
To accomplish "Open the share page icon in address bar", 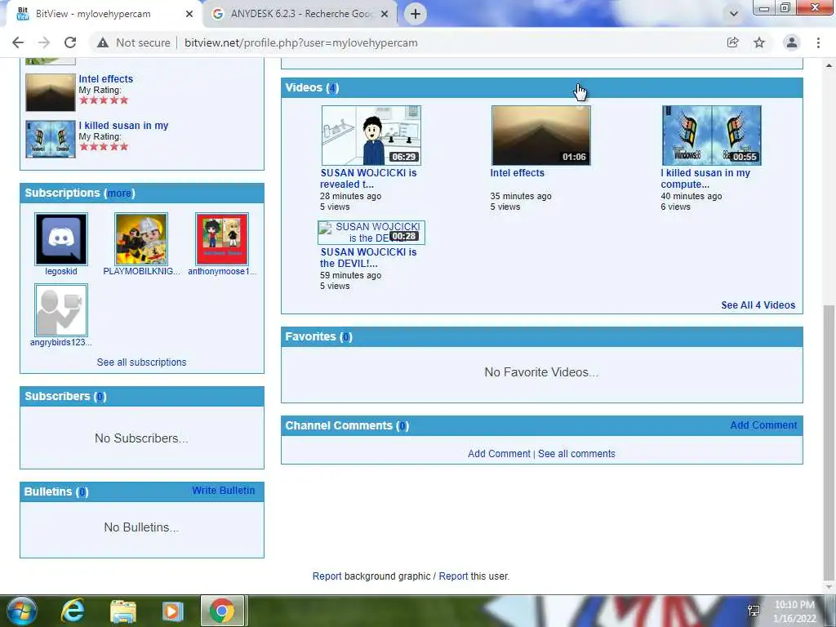I will click(732, 42).
